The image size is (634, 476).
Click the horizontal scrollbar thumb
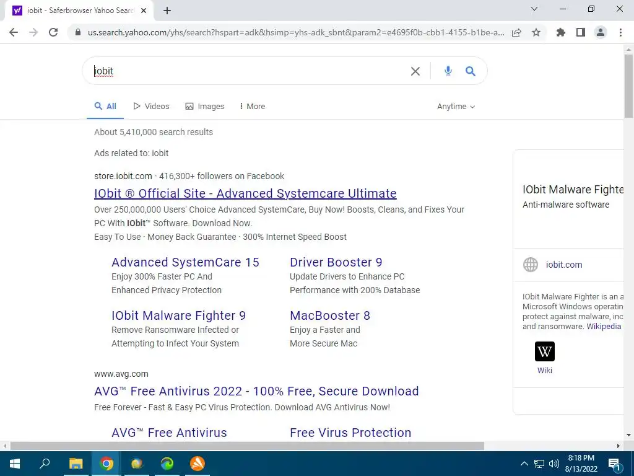coord(246,446)
